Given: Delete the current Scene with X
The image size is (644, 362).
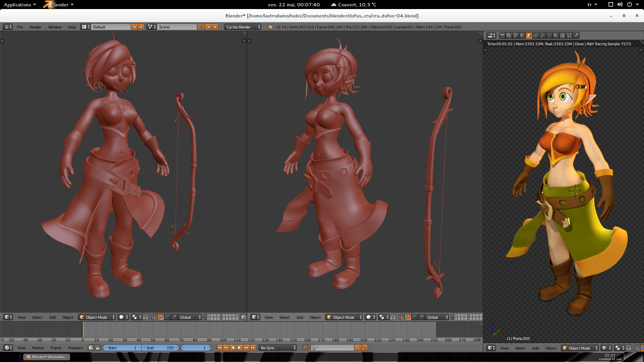Looking at the screenshot, I should click(215, 27).
